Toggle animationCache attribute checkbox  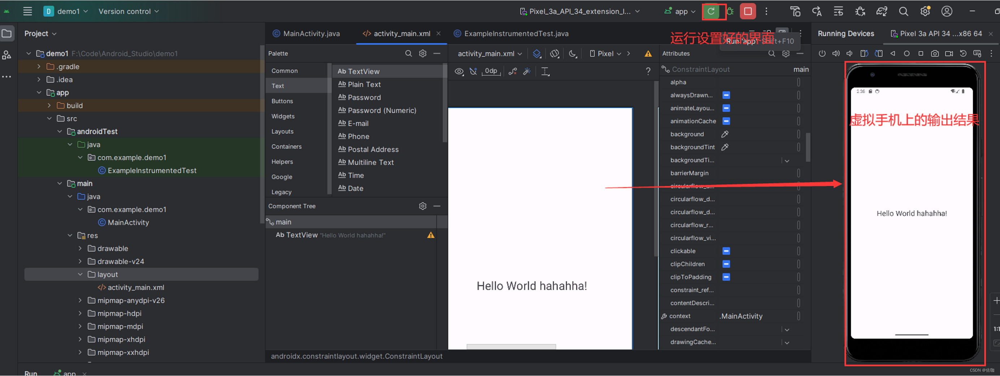[x=726, y=121]
